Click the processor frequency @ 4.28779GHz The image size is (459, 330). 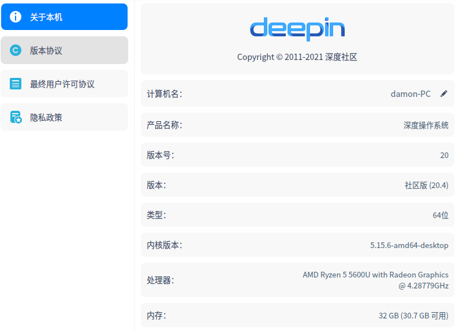click(x=423, y=286)
